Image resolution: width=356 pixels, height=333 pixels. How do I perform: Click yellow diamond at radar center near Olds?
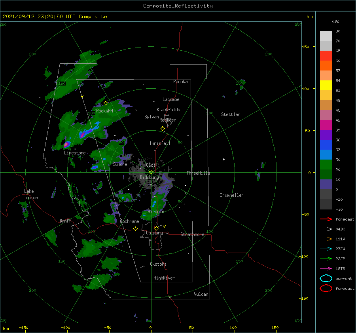[151, 172]
